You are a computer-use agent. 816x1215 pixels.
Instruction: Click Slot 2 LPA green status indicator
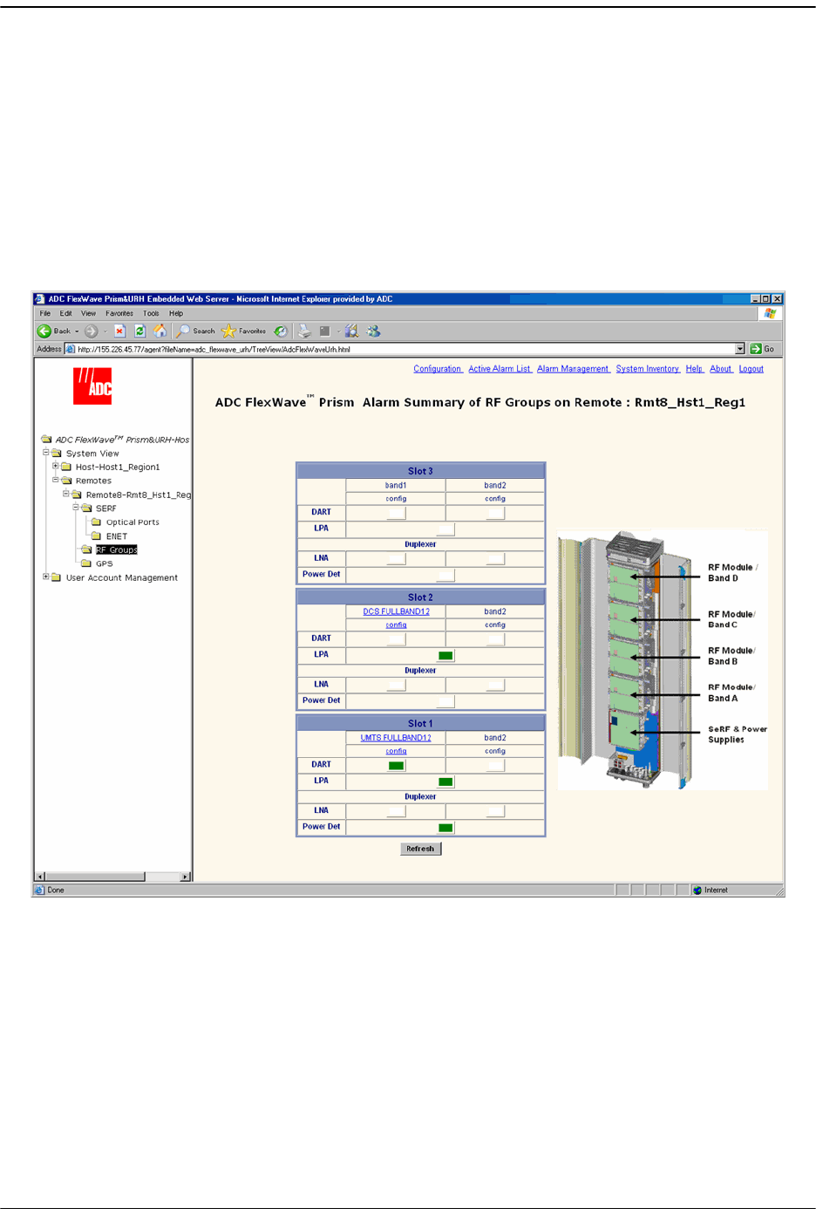point(445,656)
